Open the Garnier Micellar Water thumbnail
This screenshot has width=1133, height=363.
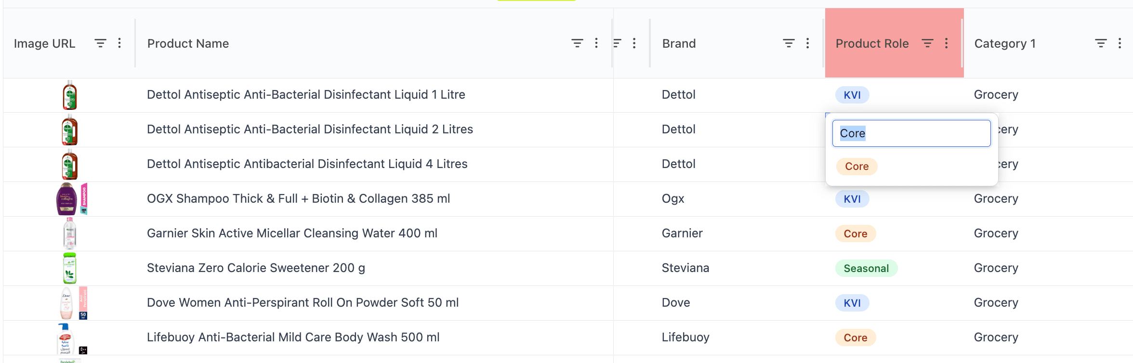click(x=70, y=233)
